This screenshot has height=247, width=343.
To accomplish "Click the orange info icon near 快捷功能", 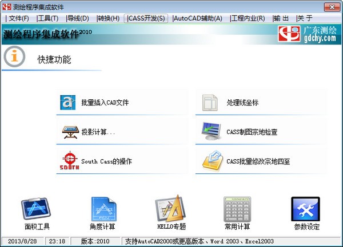I will pyautogui.click(x=14, y=56).
